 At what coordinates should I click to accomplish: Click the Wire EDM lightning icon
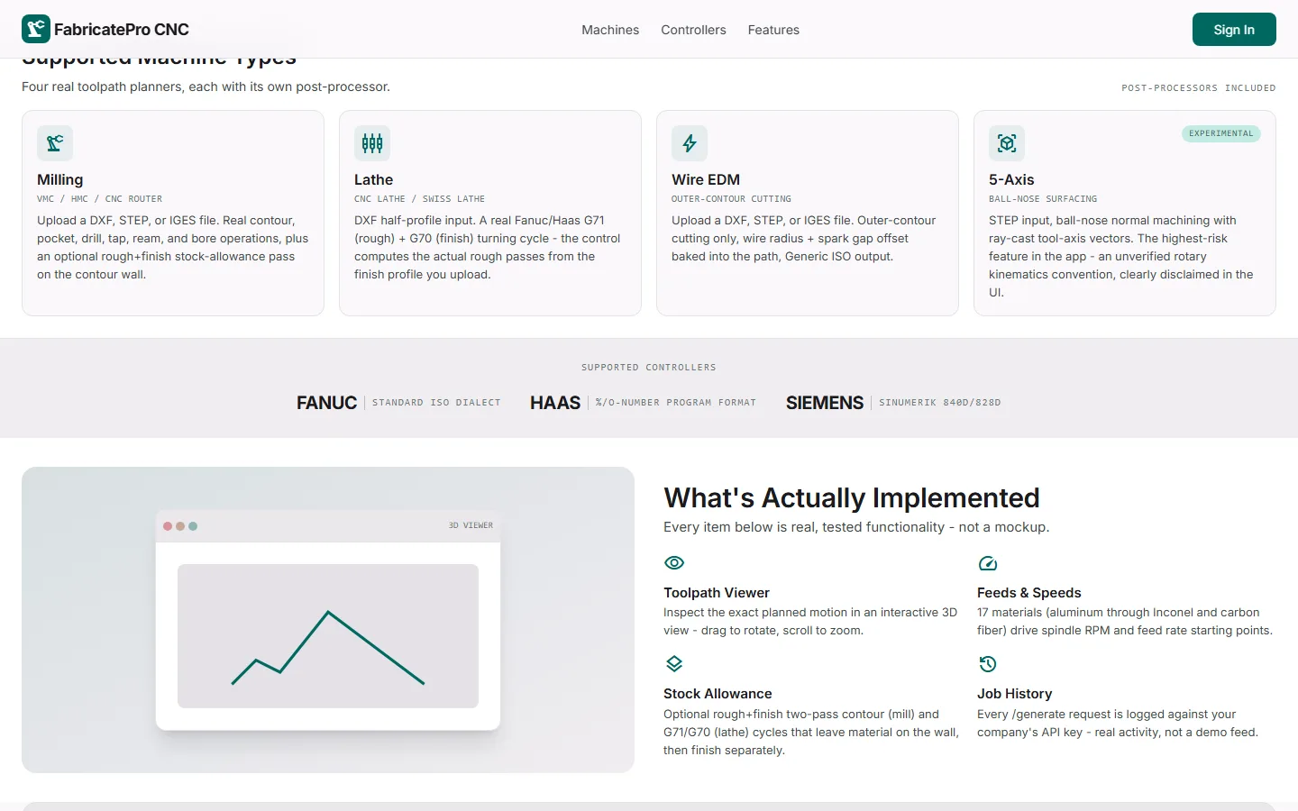point(690,143)
